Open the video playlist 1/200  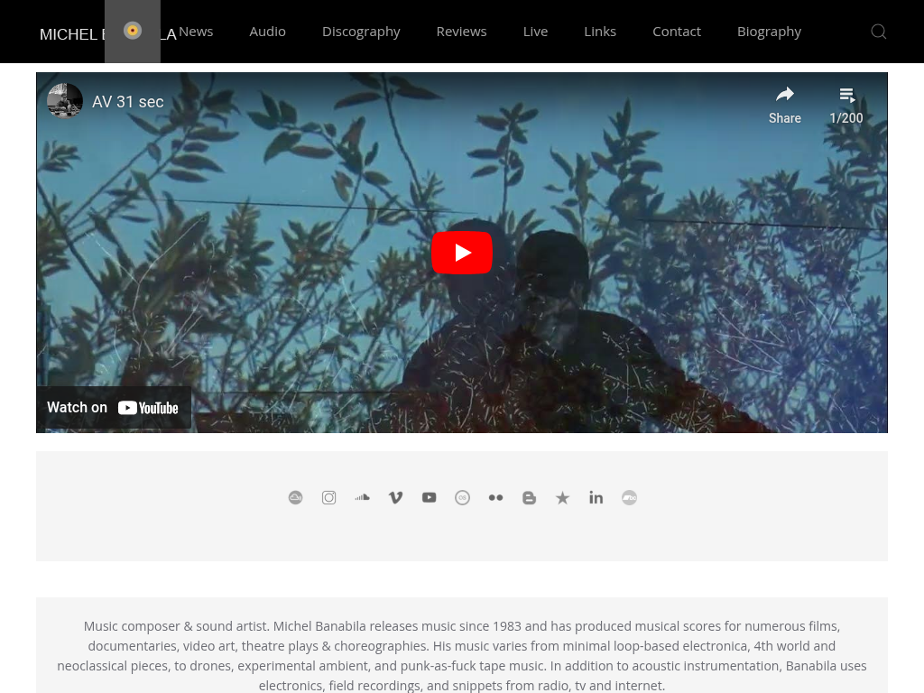point(845,105)
